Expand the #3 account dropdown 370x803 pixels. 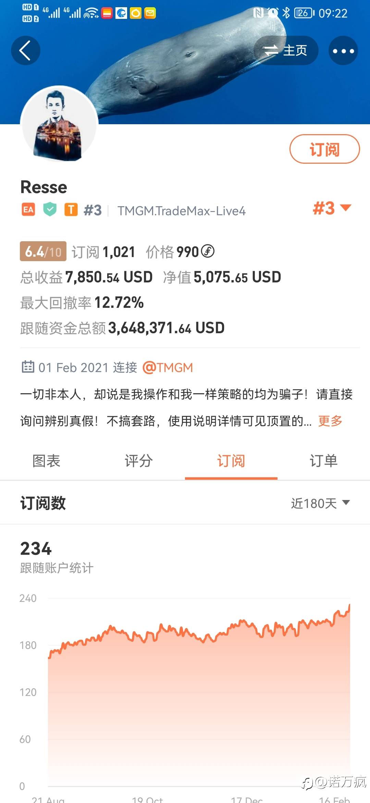point(332,208)
